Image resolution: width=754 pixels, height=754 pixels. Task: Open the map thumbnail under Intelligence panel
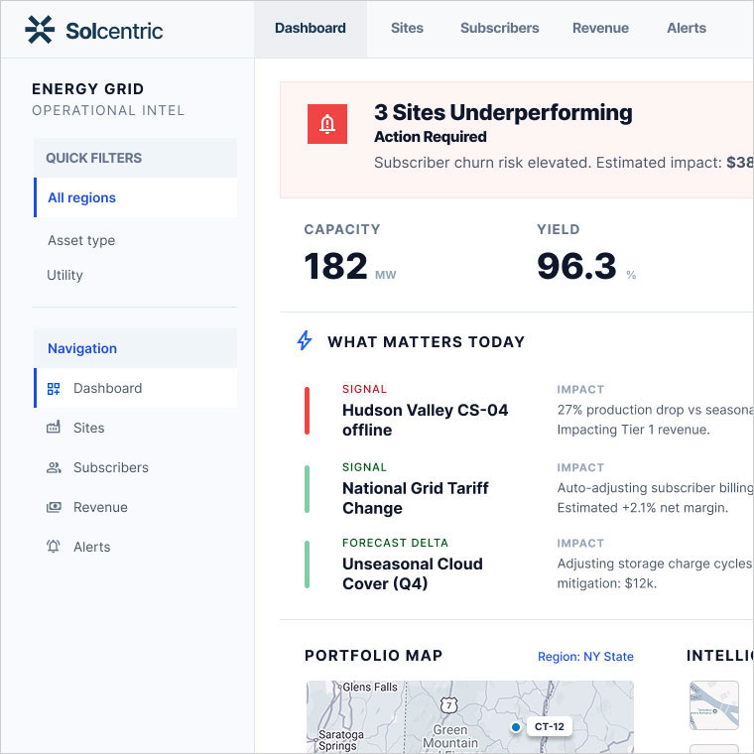tap(714, 705)
